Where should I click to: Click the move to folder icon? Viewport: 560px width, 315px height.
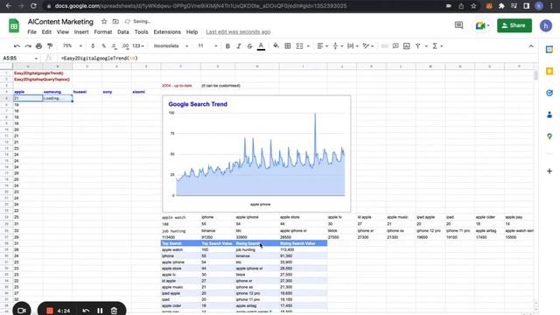coord(115,21)
